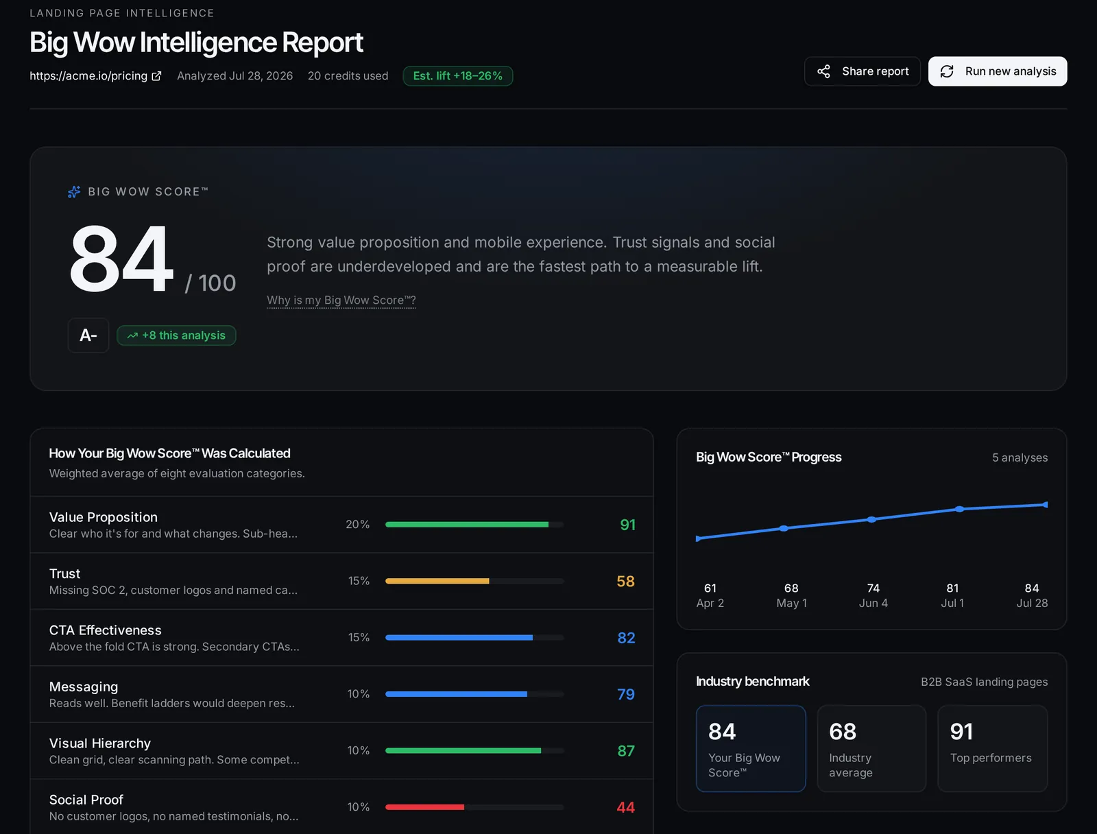The image size is (1097, 834).
Task: Click the CTA Effectiveness blue progress bar
Action: (x=459, y=638)
